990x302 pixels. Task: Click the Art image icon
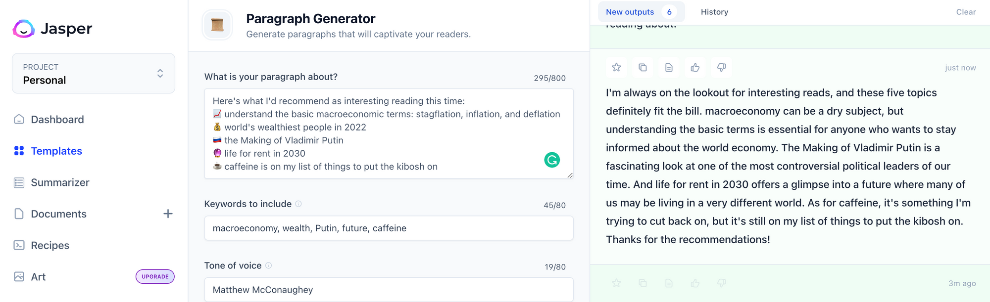tap(19, 276)
